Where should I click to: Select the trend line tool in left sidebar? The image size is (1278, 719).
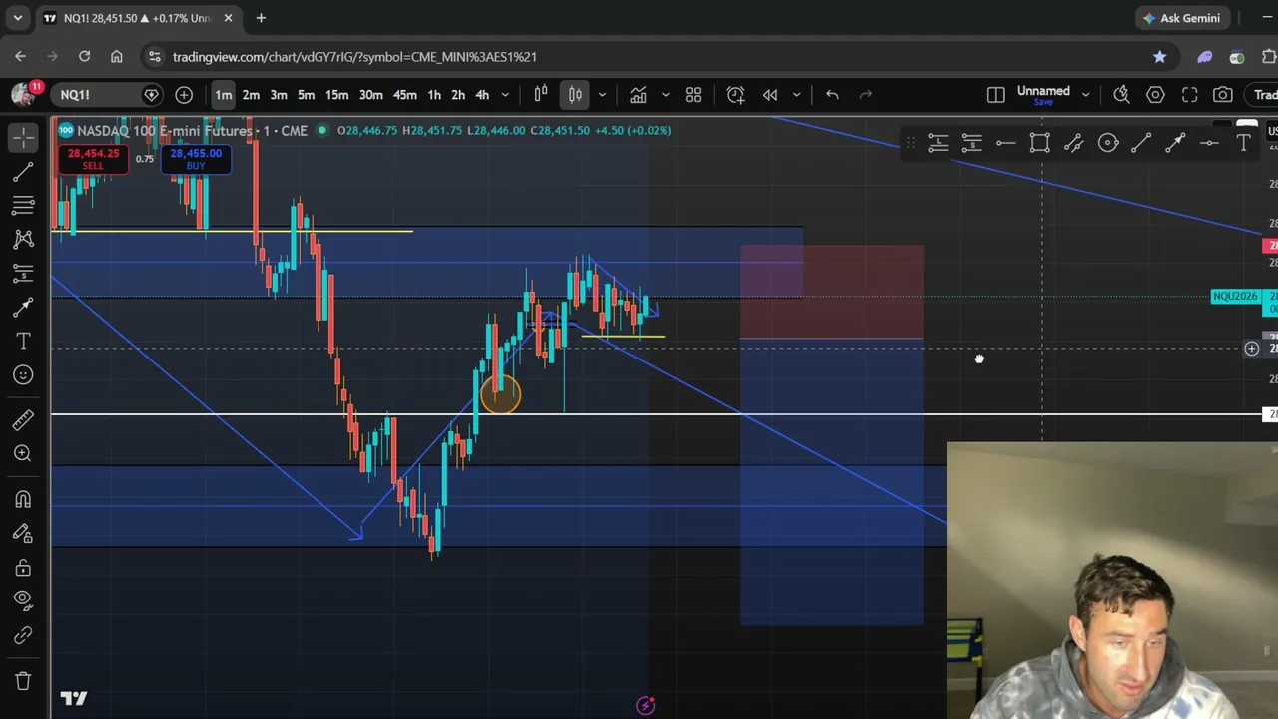click(23, 172)
